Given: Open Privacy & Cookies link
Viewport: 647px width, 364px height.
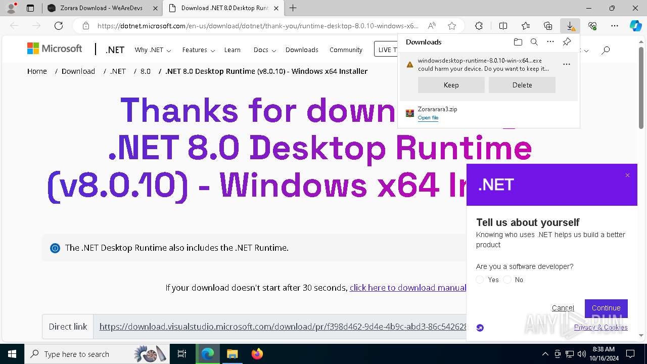Looking at the screenshot, I should (601, 327).
